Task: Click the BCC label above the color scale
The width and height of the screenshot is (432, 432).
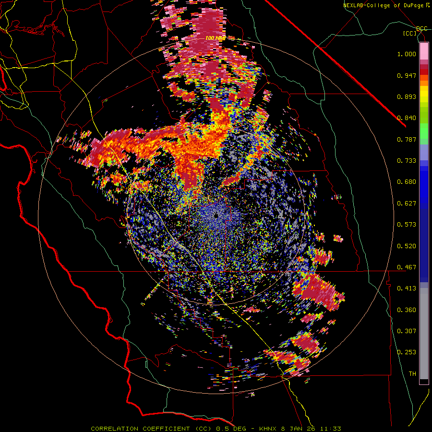Action: coord(422,29)
